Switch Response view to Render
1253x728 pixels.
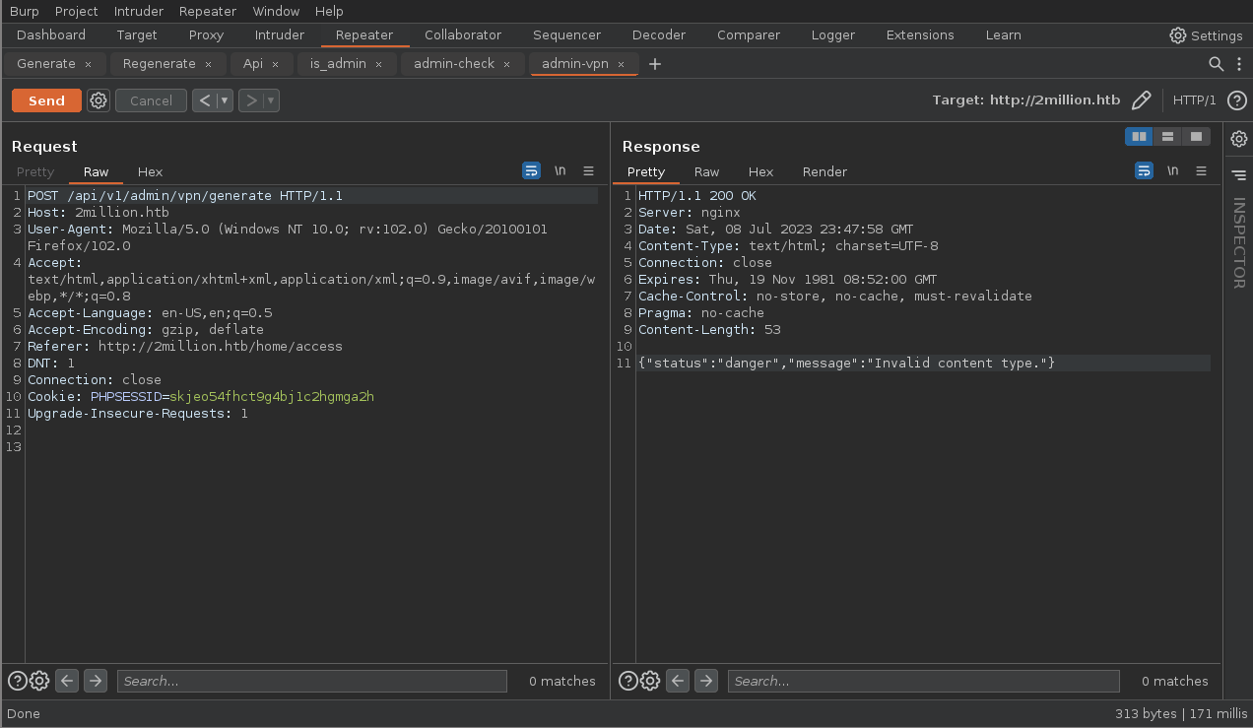coord(824,171)
